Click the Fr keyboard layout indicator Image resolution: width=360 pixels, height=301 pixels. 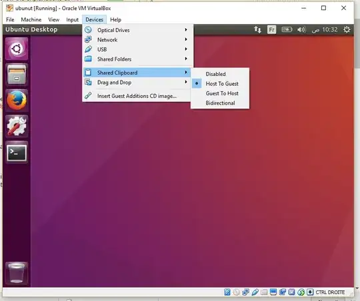click(271, 29)
